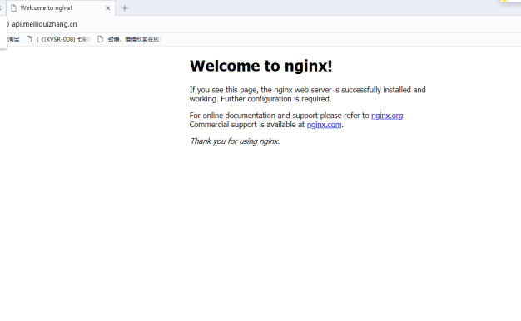
Task: Click the Welcome to nginx! heading
Action: (x=260, y=66)
